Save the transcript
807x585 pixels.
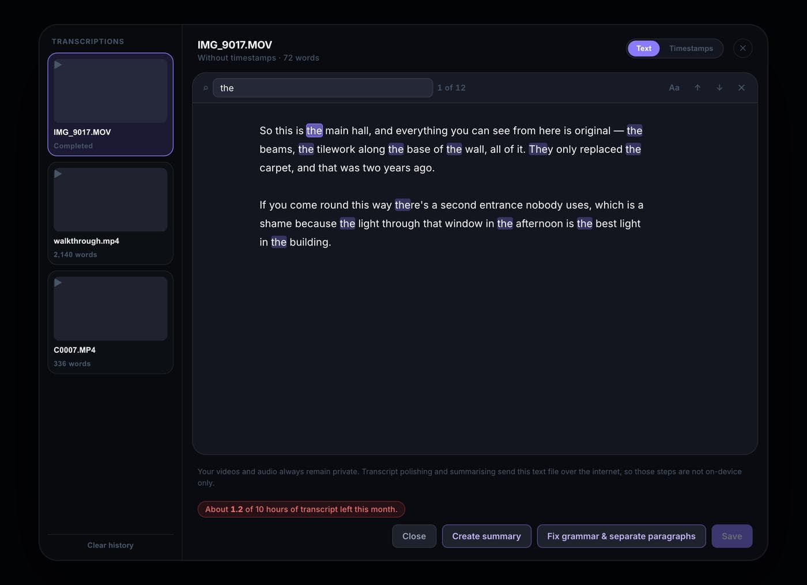point(732,536)
